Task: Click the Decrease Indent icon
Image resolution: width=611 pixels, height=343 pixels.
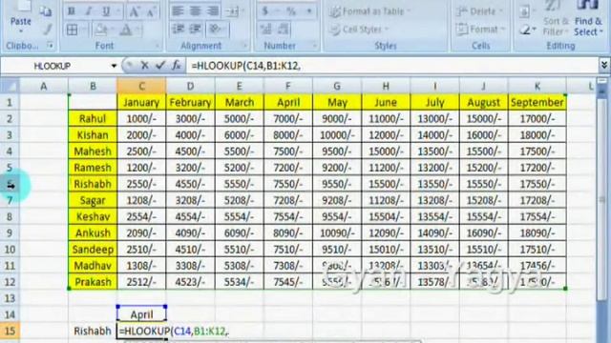Action: [x=179, y=29]
